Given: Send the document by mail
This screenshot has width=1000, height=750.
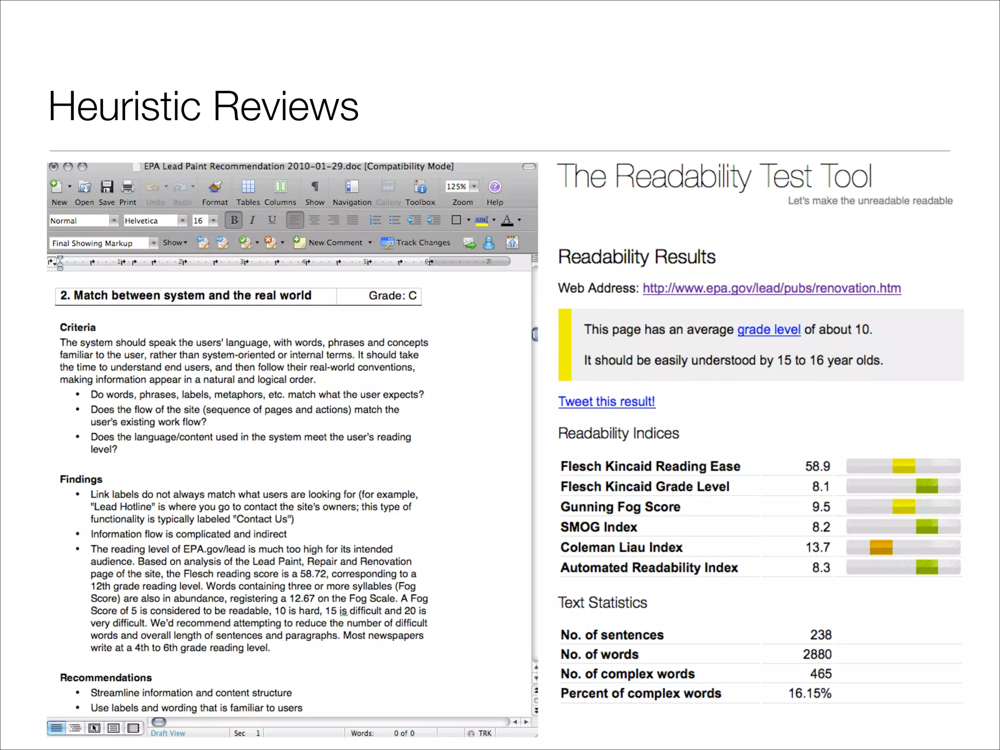Looking at the screenshot, I should click(470, 243).
